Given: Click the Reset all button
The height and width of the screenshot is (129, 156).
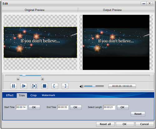Looking at the screenshot, I should click(105, 124).
